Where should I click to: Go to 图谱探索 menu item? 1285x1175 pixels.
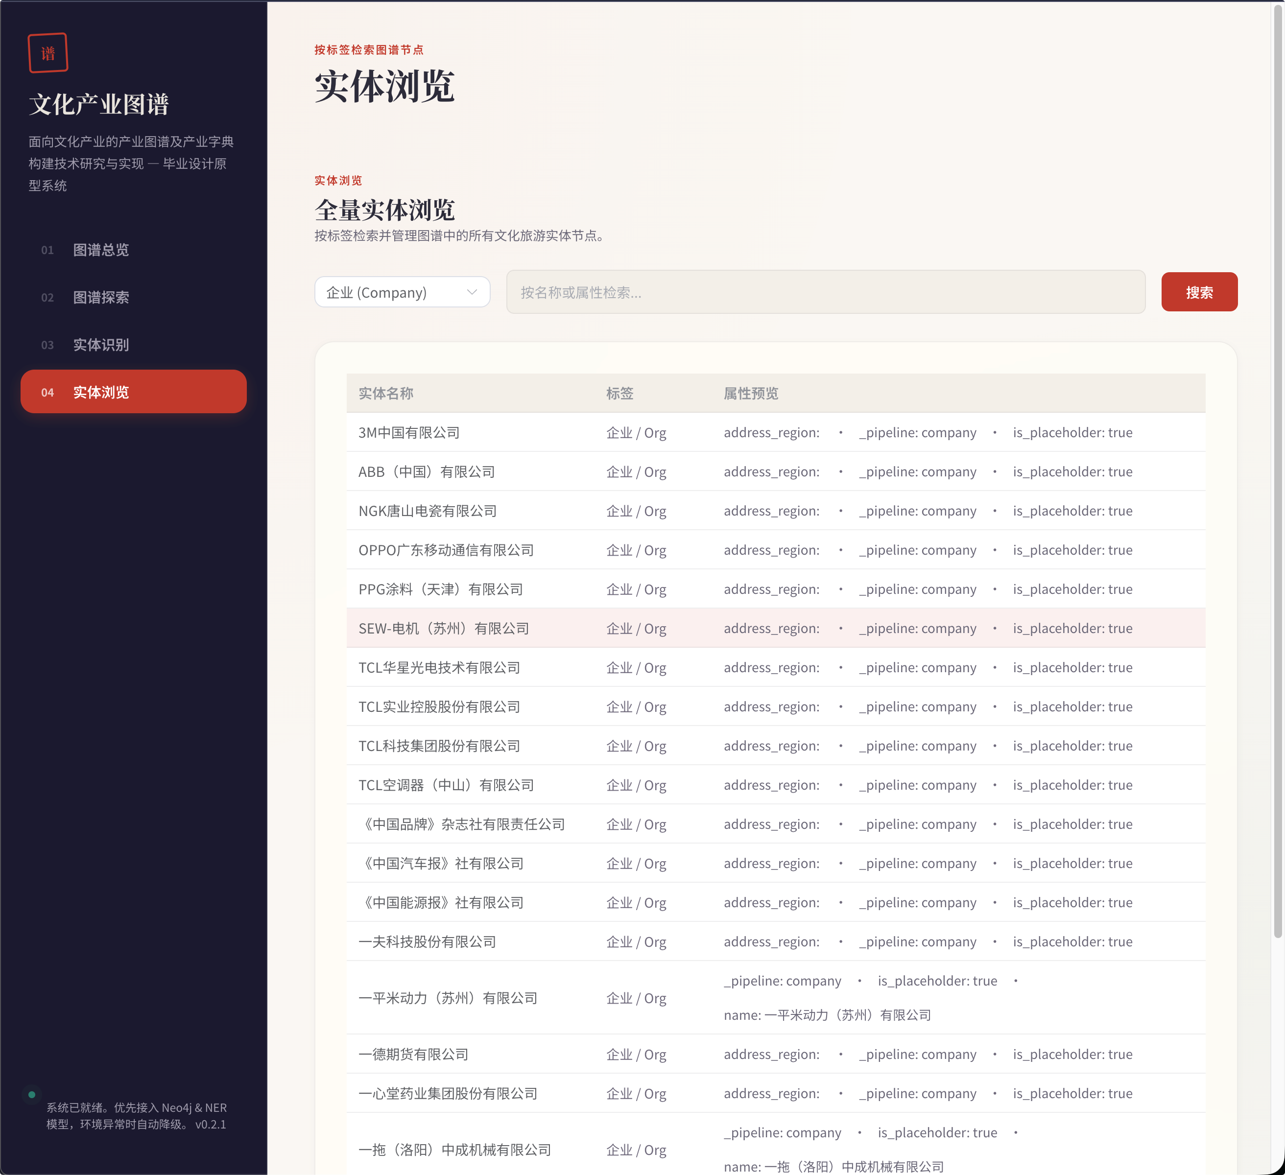point(101,298)
